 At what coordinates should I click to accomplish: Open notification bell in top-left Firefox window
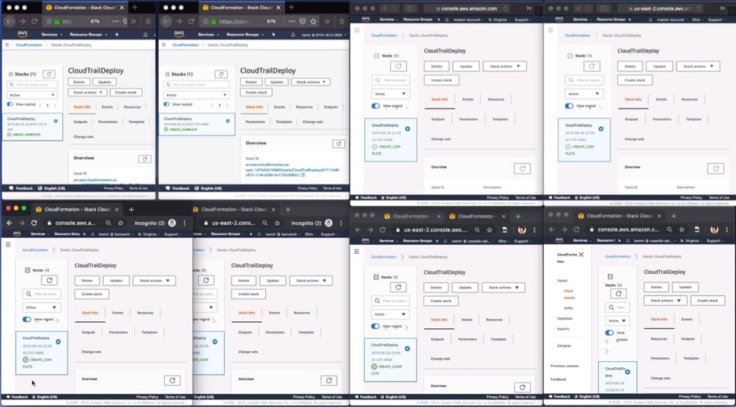click(x=145, y=34)
